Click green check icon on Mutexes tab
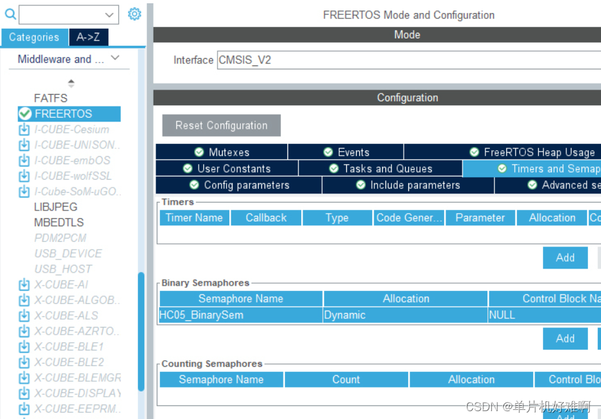The width and height of the screenshot is (601, 419). point(199,152)
